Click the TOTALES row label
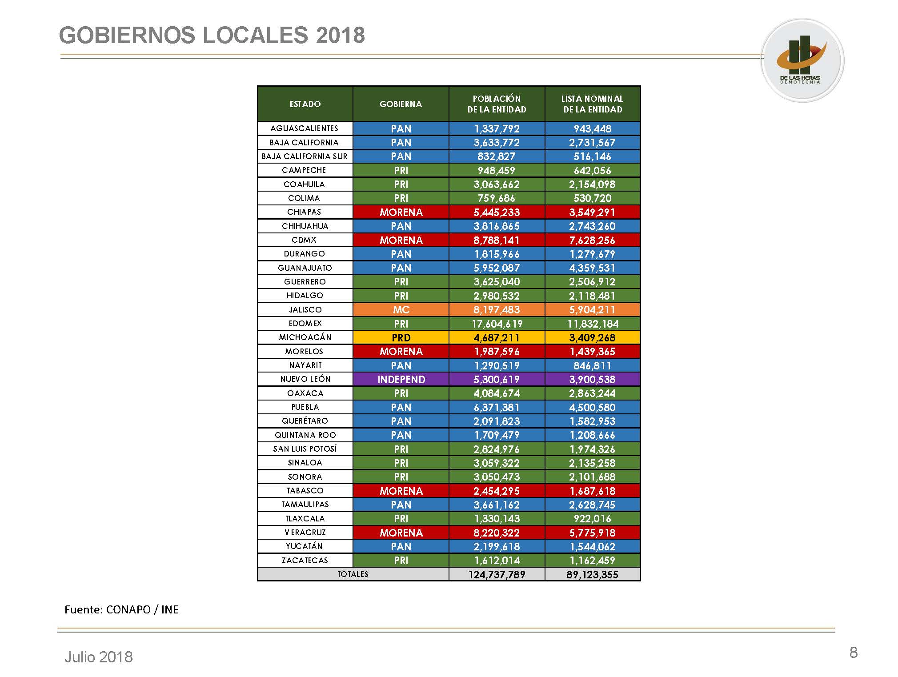Screen dimensions: 898x677 pyautogui.click(x=353, y=574)
